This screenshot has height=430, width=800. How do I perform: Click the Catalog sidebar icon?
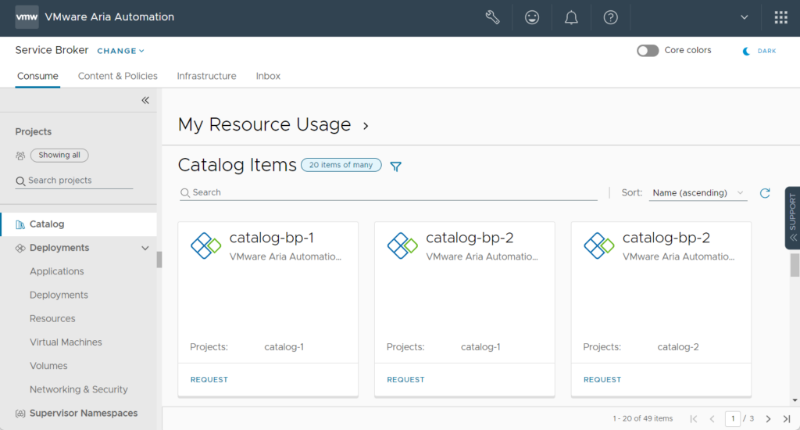[20, 224]
